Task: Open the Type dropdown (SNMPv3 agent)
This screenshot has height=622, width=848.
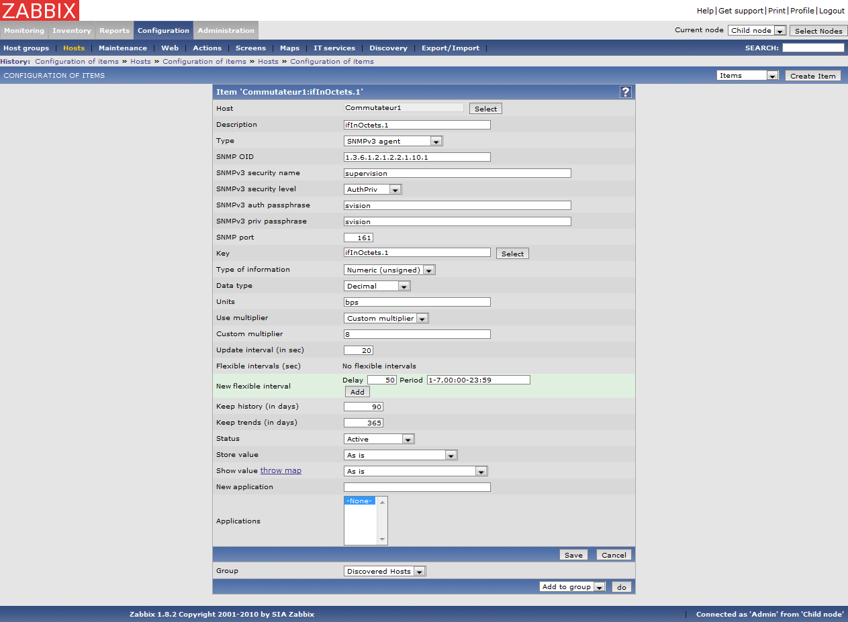Action: pos(393,141)
